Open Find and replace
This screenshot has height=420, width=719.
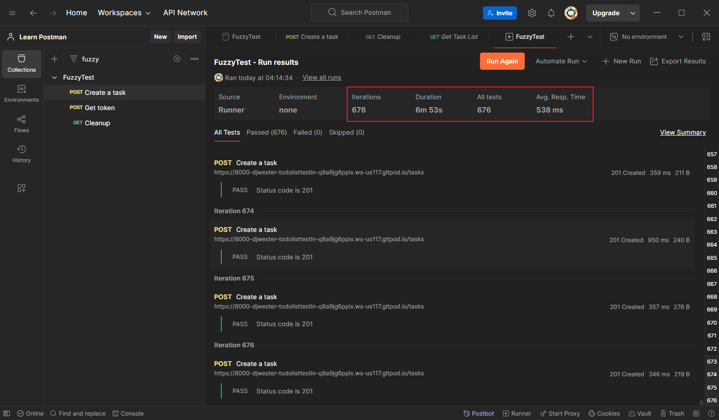click(78, 414)
